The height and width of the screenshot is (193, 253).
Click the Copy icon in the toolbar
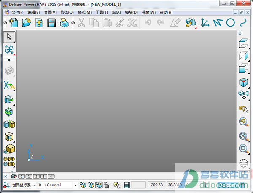coord(94,23)
